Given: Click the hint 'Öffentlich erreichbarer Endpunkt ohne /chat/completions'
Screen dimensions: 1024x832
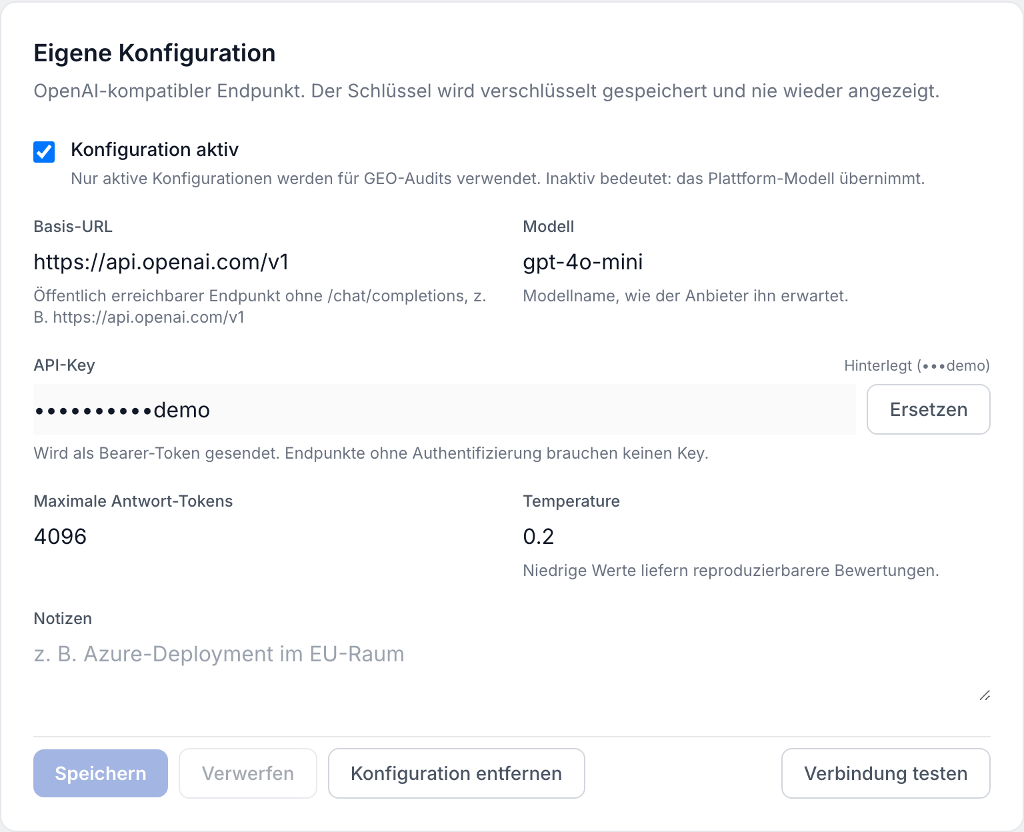Looking at the screenshot, I should point(260,307).
